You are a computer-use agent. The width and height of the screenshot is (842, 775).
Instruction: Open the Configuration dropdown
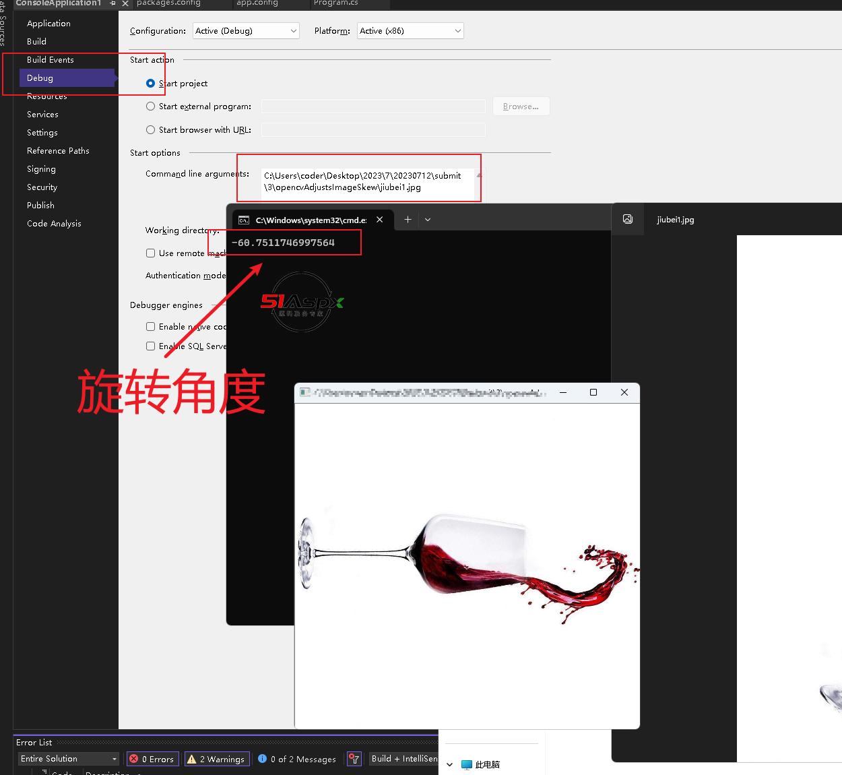pyautogui.click(x=246, y=31)
